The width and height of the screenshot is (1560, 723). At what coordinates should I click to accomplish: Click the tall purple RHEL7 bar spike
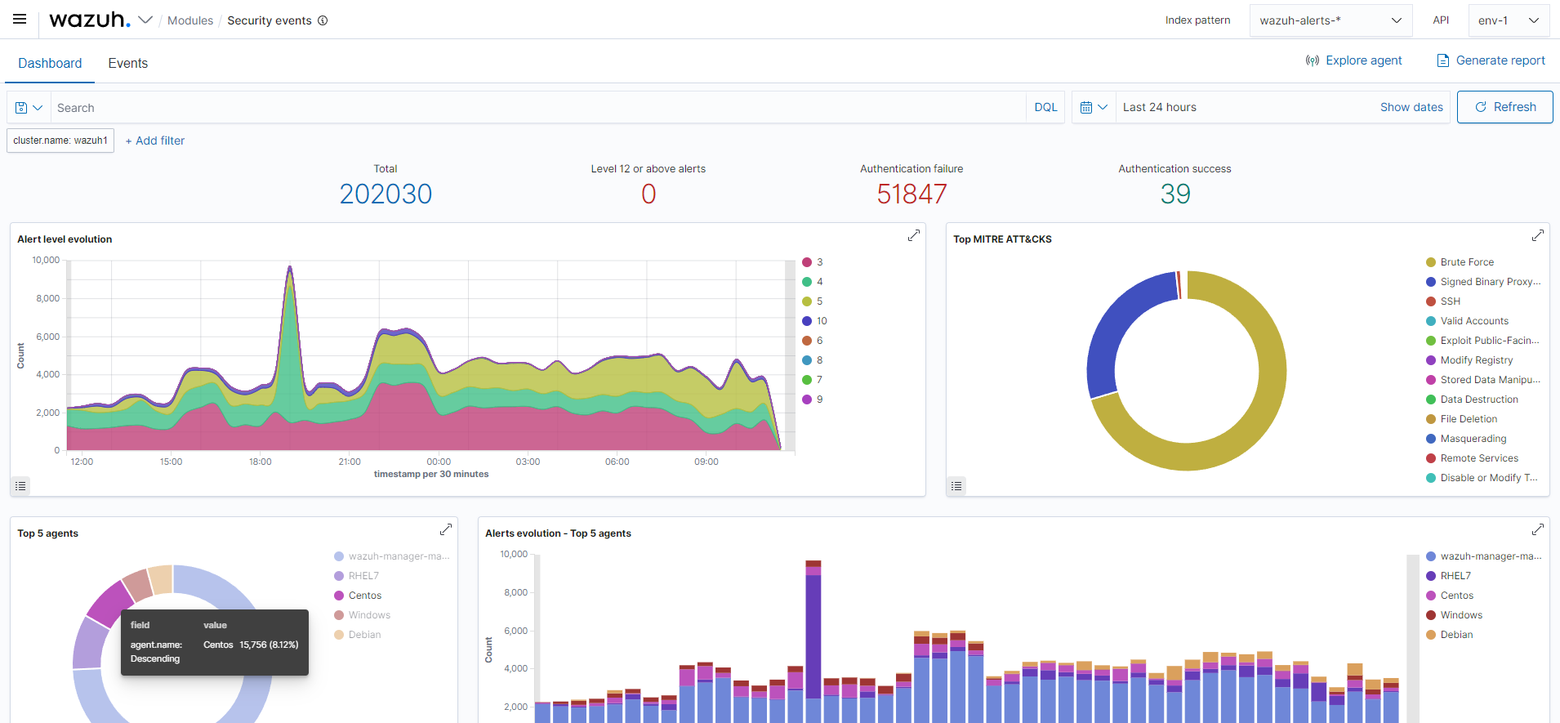coord(813,637)
